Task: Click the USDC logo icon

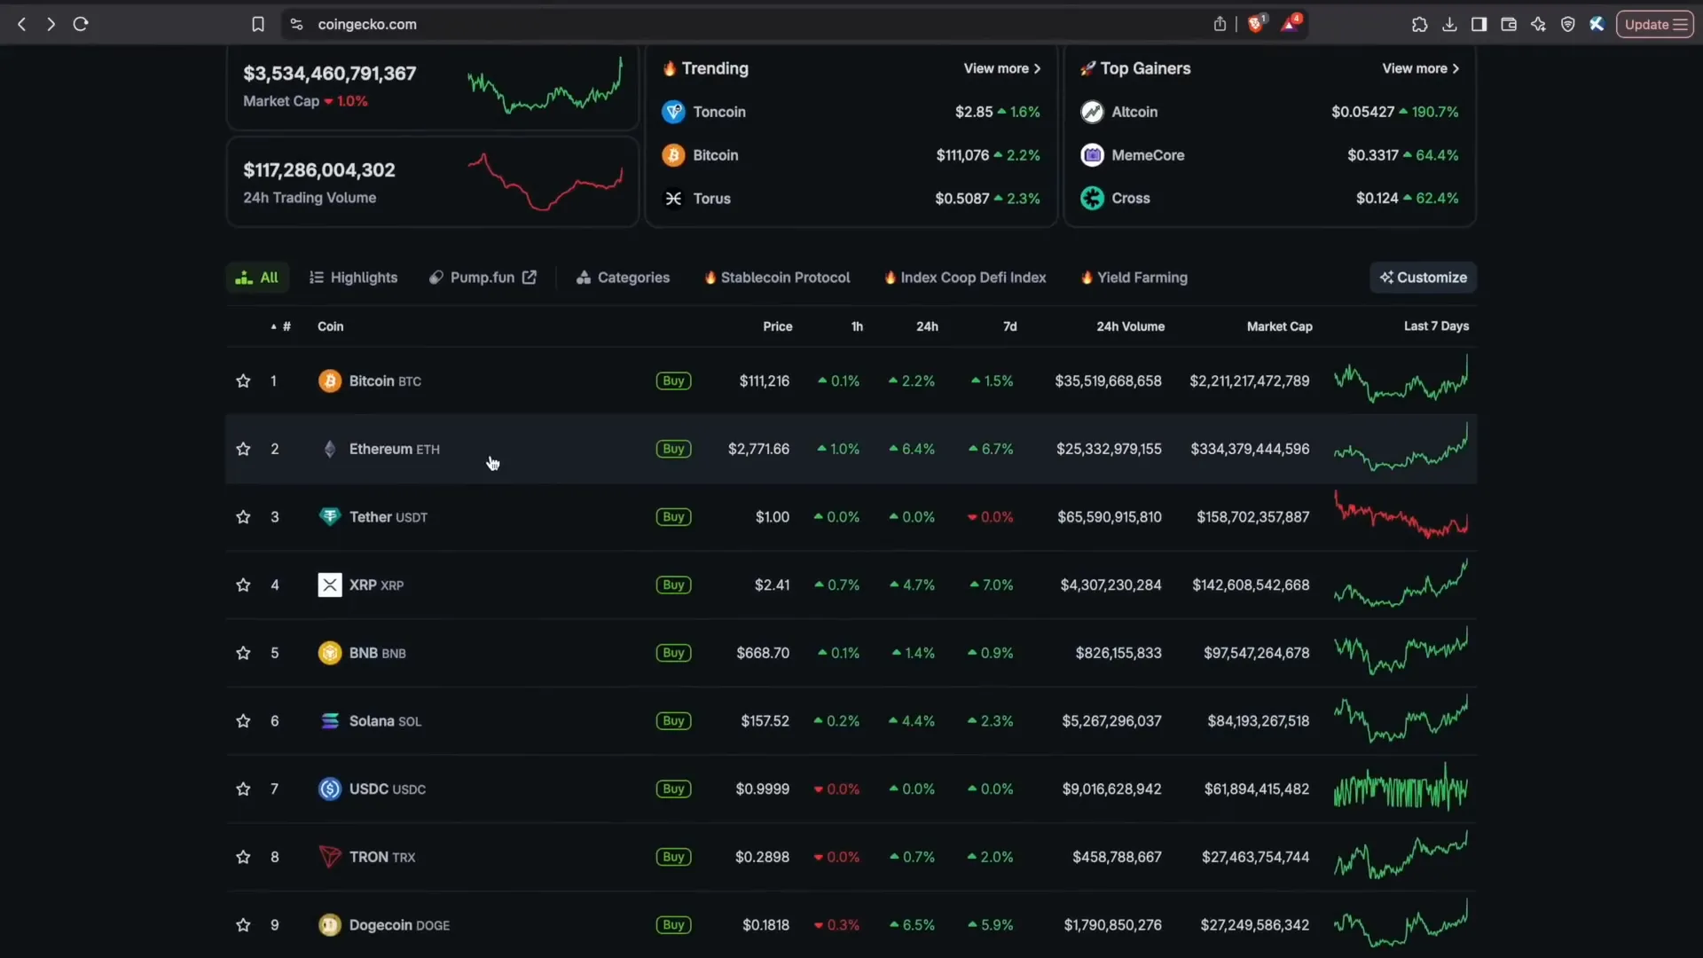Action: [x=329, y=789]
